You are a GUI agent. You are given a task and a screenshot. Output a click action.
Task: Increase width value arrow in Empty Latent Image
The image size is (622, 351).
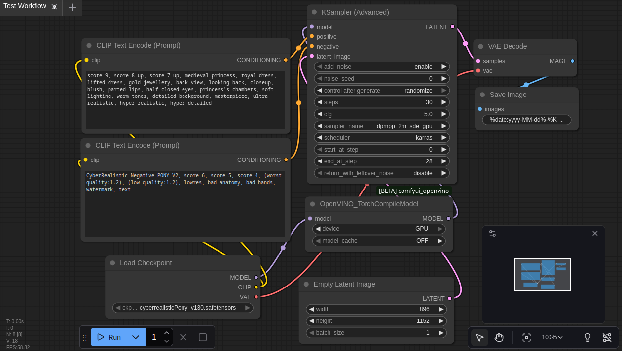[x=441, y=309]
